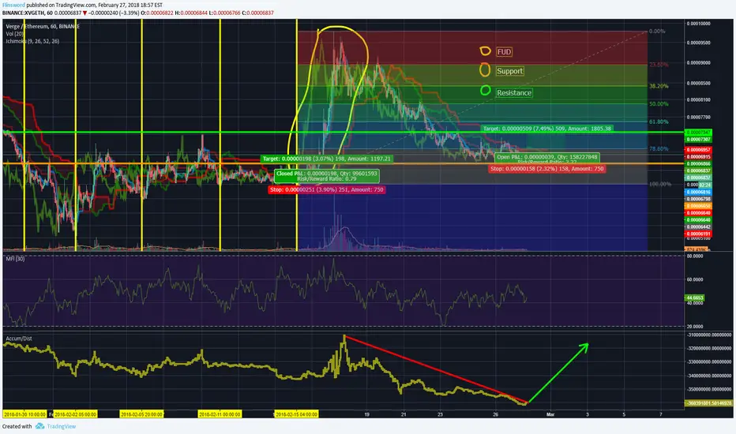Click the Closed P&L 0.00000198 label
Screen dimensions: 736x434
coord(327,176)
